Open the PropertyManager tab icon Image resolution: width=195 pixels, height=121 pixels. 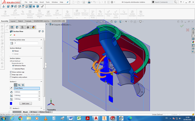tap(17, 27)
